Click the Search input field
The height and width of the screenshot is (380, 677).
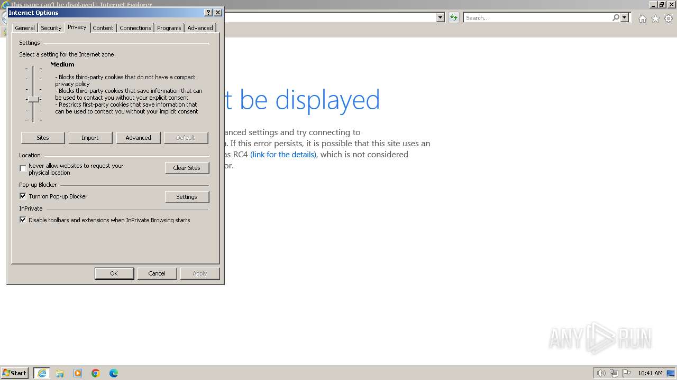tap(537, 18)
